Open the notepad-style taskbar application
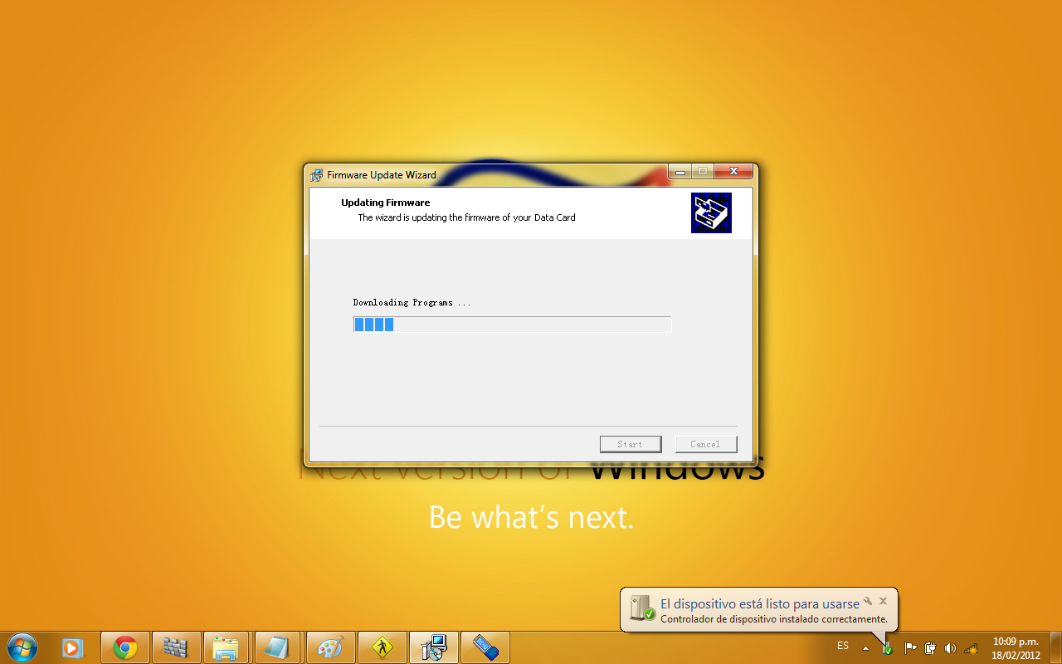The height and width of the screenshot is (664, 1062). pos(277,647)
